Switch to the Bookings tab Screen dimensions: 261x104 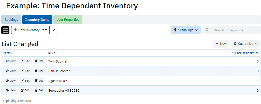point(11,20)
